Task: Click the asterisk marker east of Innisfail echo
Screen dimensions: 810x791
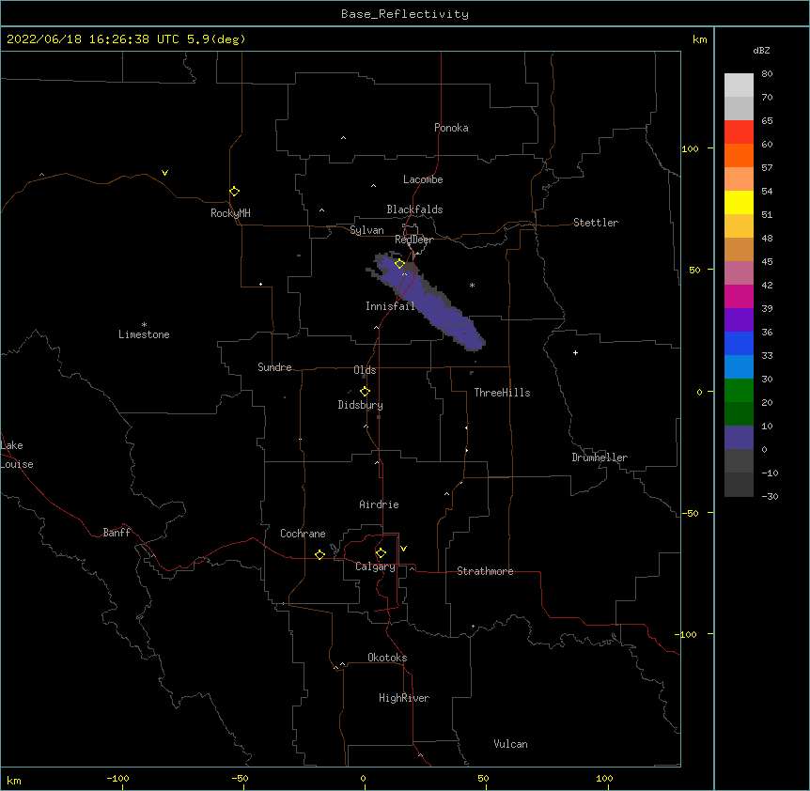Action: [x=472, y=285]
